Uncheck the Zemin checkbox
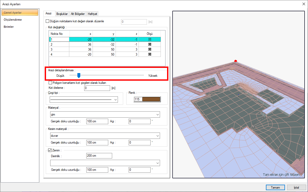 tap(50, 150)
